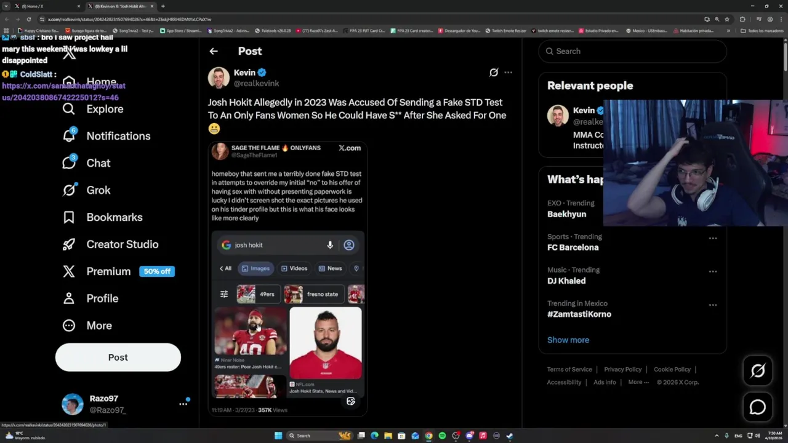Open Cookie Policy footer link
Screen dimensions: 788x443
click(x=672, y=369)
